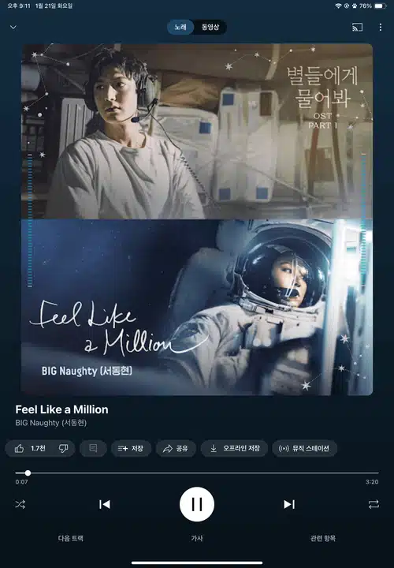Toggle repeat mode

tap(374, 504)
